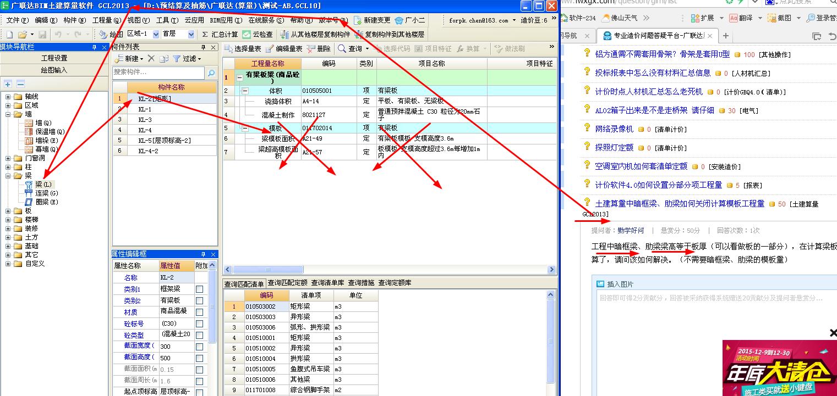Click the 新建变更 icon
Viewport: 837px width, 396px height.
[358, 20]
